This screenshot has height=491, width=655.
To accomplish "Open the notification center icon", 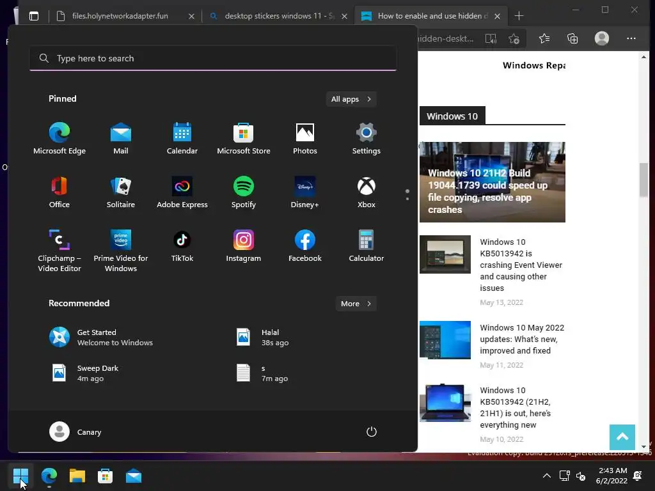I will [x=638, y=476].
